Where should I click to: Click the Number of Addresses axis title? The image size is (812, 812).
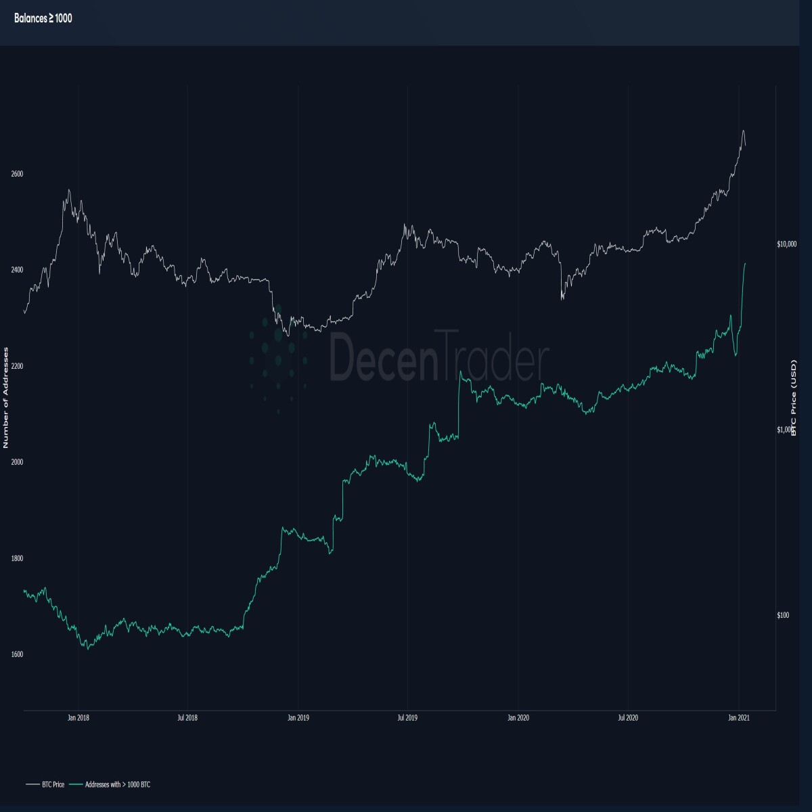(x=6, y=397)
